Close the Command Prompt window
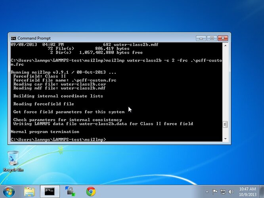Image resolution: width=264 pixels, height=198 pixels. click(223, 38)
